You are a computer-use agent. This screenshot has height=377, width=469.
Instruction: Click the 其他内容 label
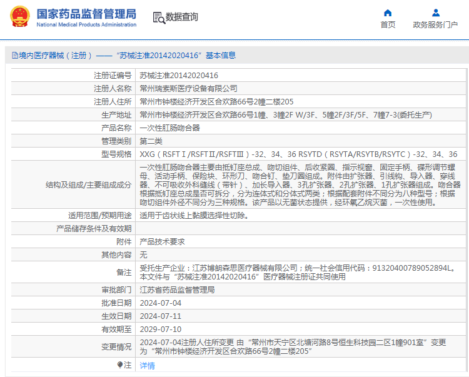point(116,254)
